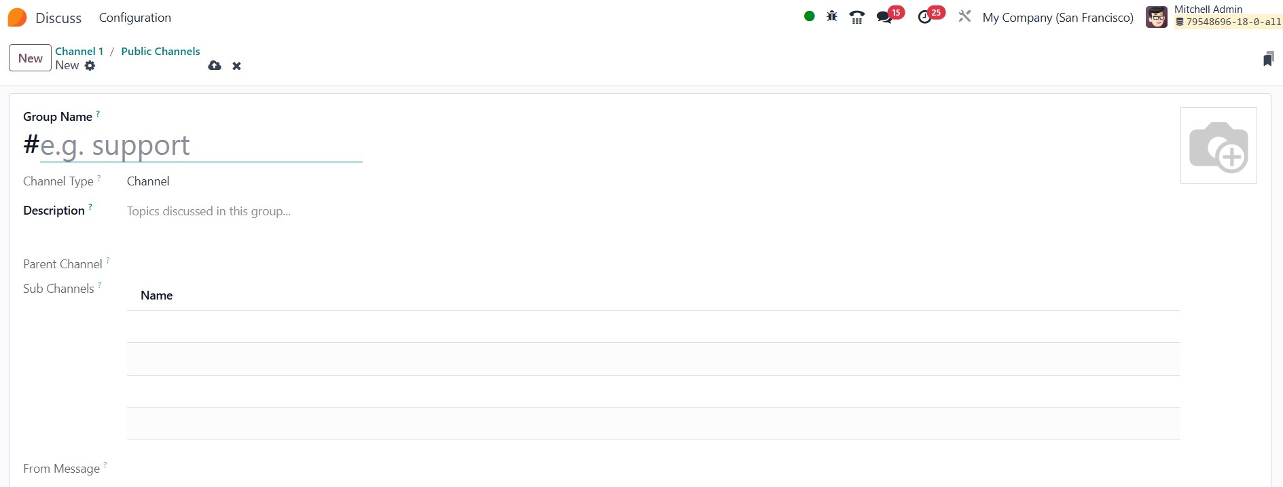Viewport: 1283px width, 487px height.
Task: Save record manually via cloud upload icon
Action: click(215, 66)
